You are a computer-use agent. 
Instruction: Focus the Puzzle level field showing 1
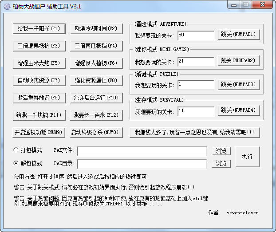click(196, 85)
